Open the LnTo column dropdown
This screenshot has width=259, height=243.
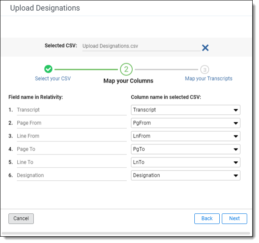point(185,163)
